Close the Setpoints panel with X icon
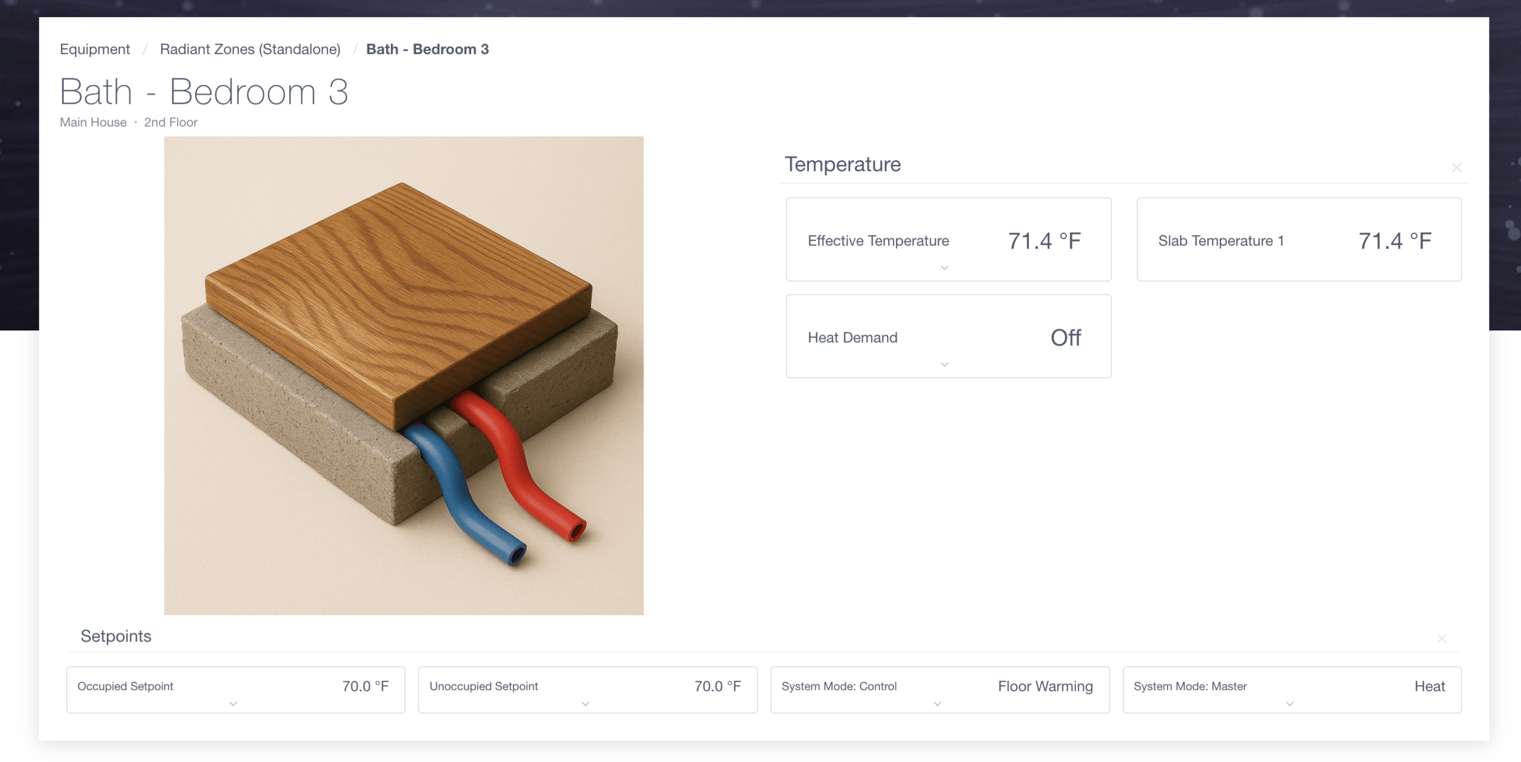Screen dimensions: 1521x762 tap(1441, 639)
